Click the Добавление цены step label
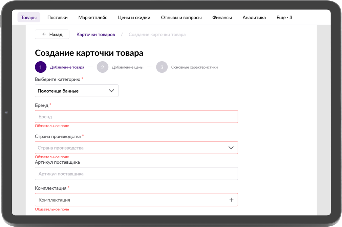Screen dimensions: 342x227 pos(127,67)
